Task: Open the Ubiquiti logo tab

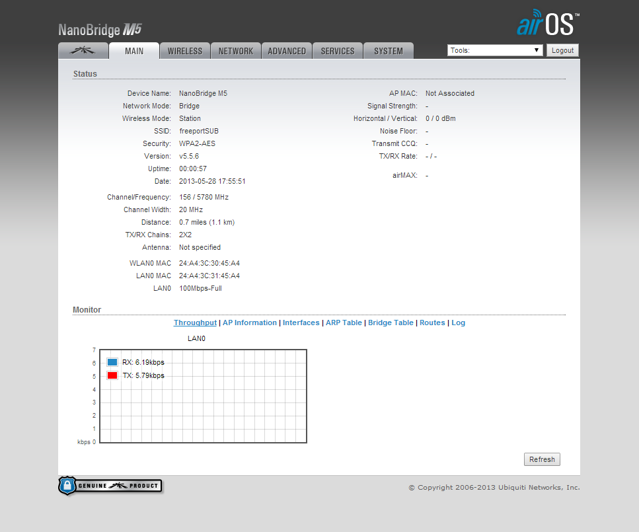Action: pos(83,50)
